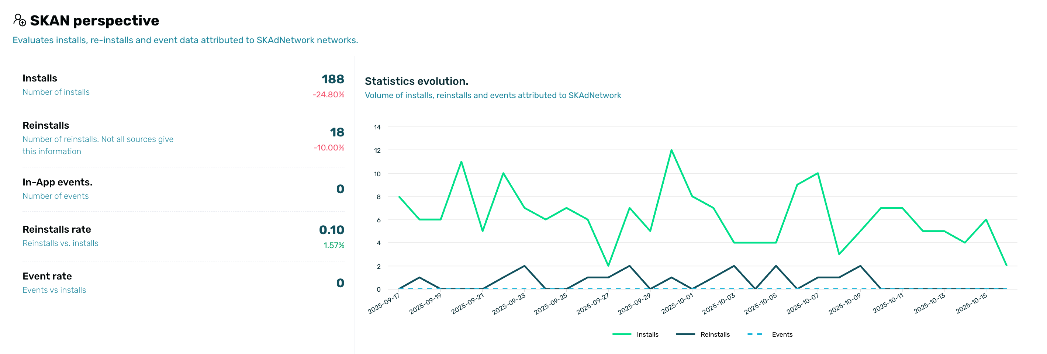Click the -10.00% reinstalls change figure

coord(328,148)
